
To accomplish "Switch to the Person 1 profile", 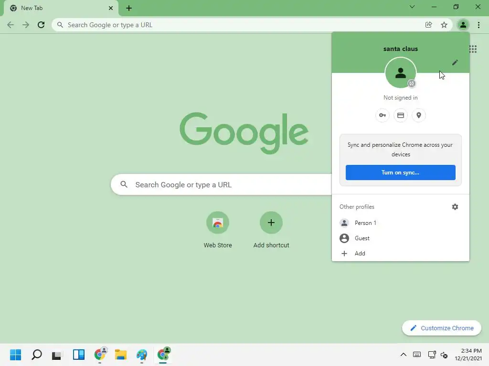I will pos(401,223).
